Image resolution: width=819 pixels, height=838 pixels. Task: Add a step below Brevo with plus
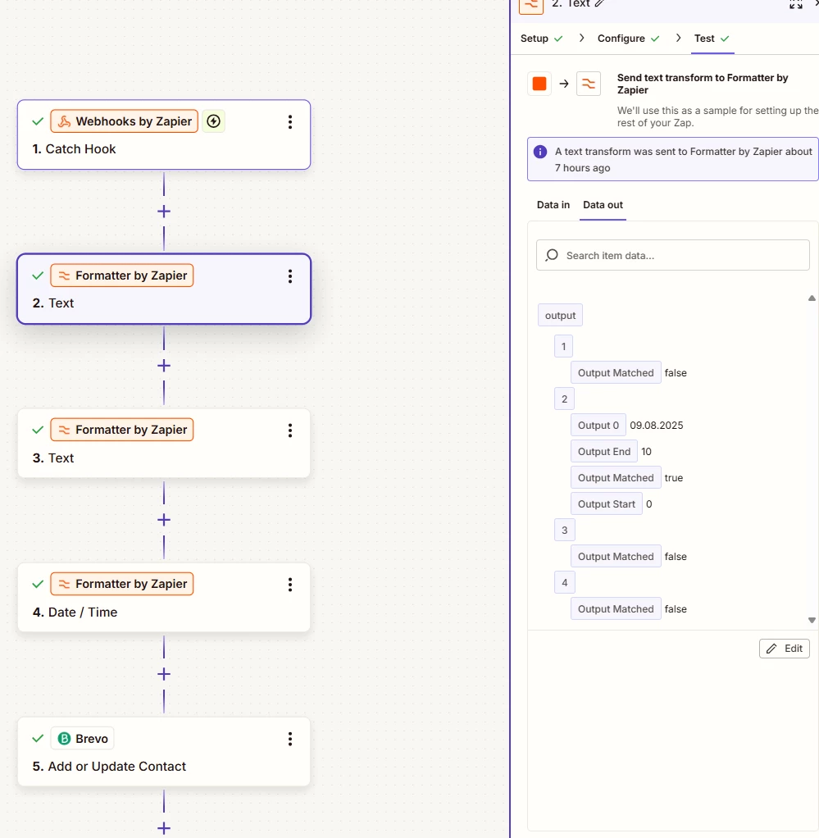tap(164, 828)
